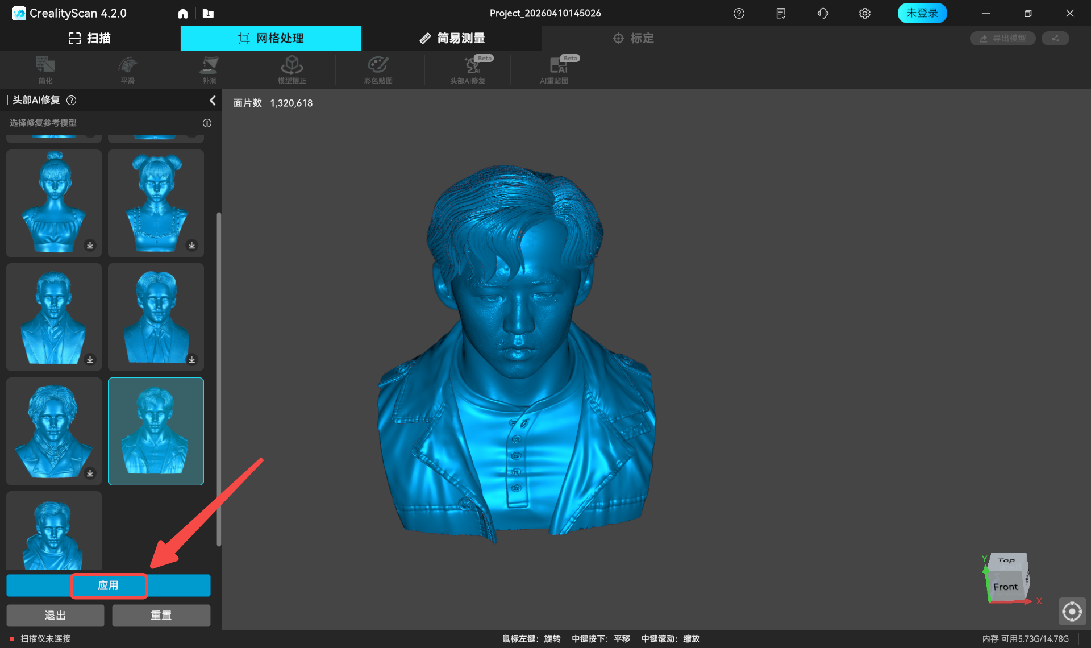Click the reset view target icon
Image resolution: width=1091 pixels, height=648 pixels.
coord(1072,612)
